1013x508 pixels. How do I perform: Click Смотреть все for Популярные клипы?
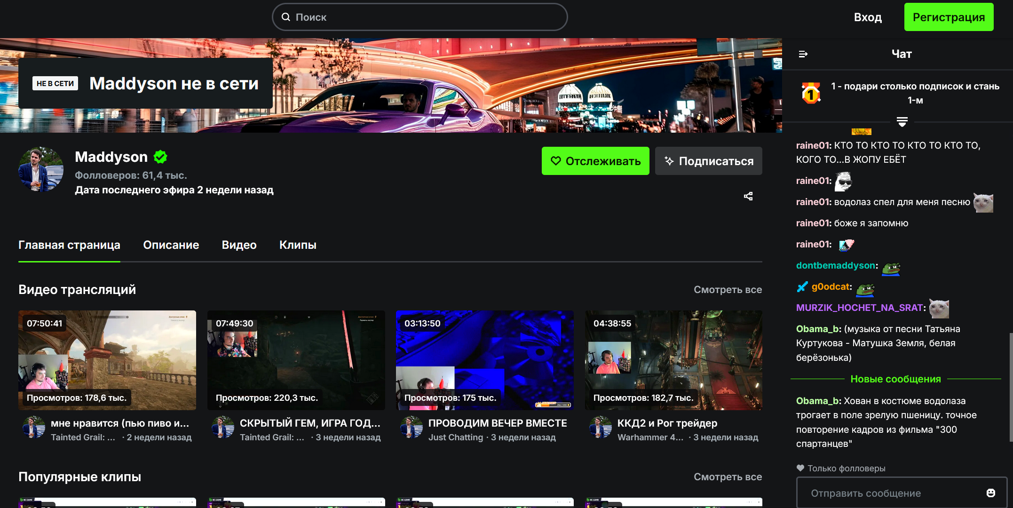(728, 477)
